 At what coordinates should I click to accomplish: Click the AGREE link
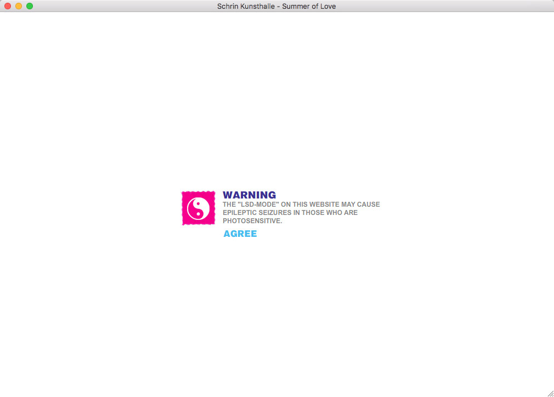click(x=240, y=234)
